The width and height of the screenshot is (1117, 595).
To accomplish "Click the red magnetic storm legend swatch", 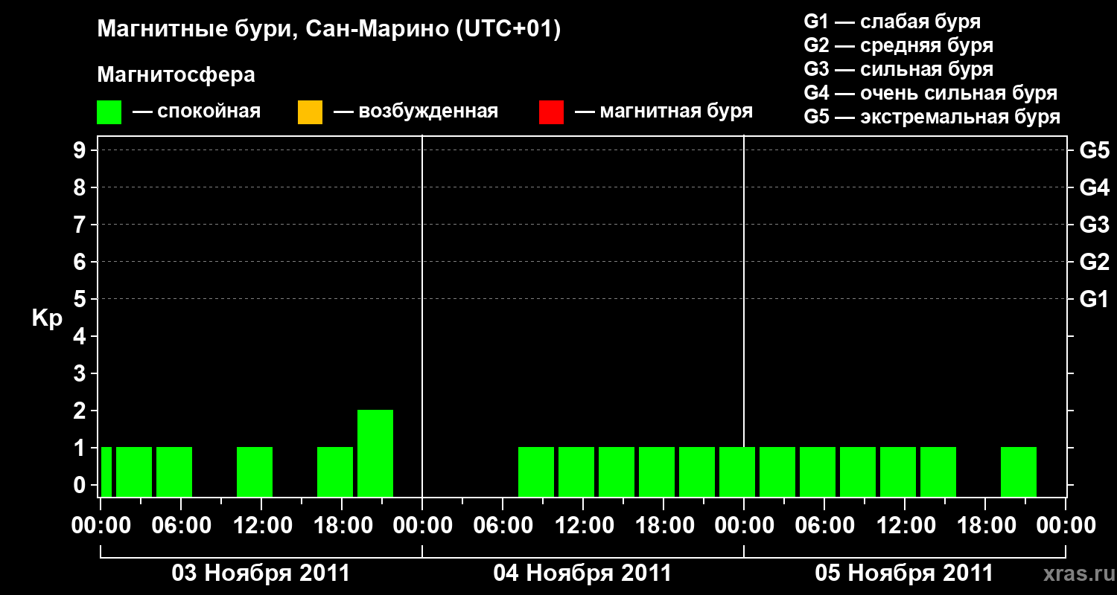I will point(551,112).
